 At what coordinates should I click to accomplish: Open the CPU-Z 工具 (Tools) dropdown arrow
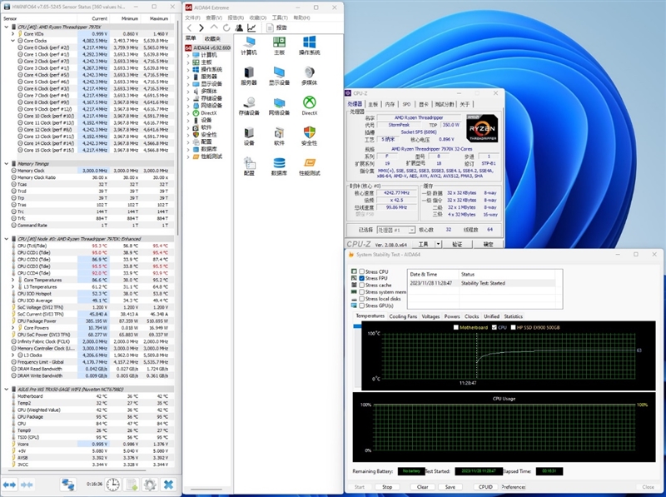(438, 244)
